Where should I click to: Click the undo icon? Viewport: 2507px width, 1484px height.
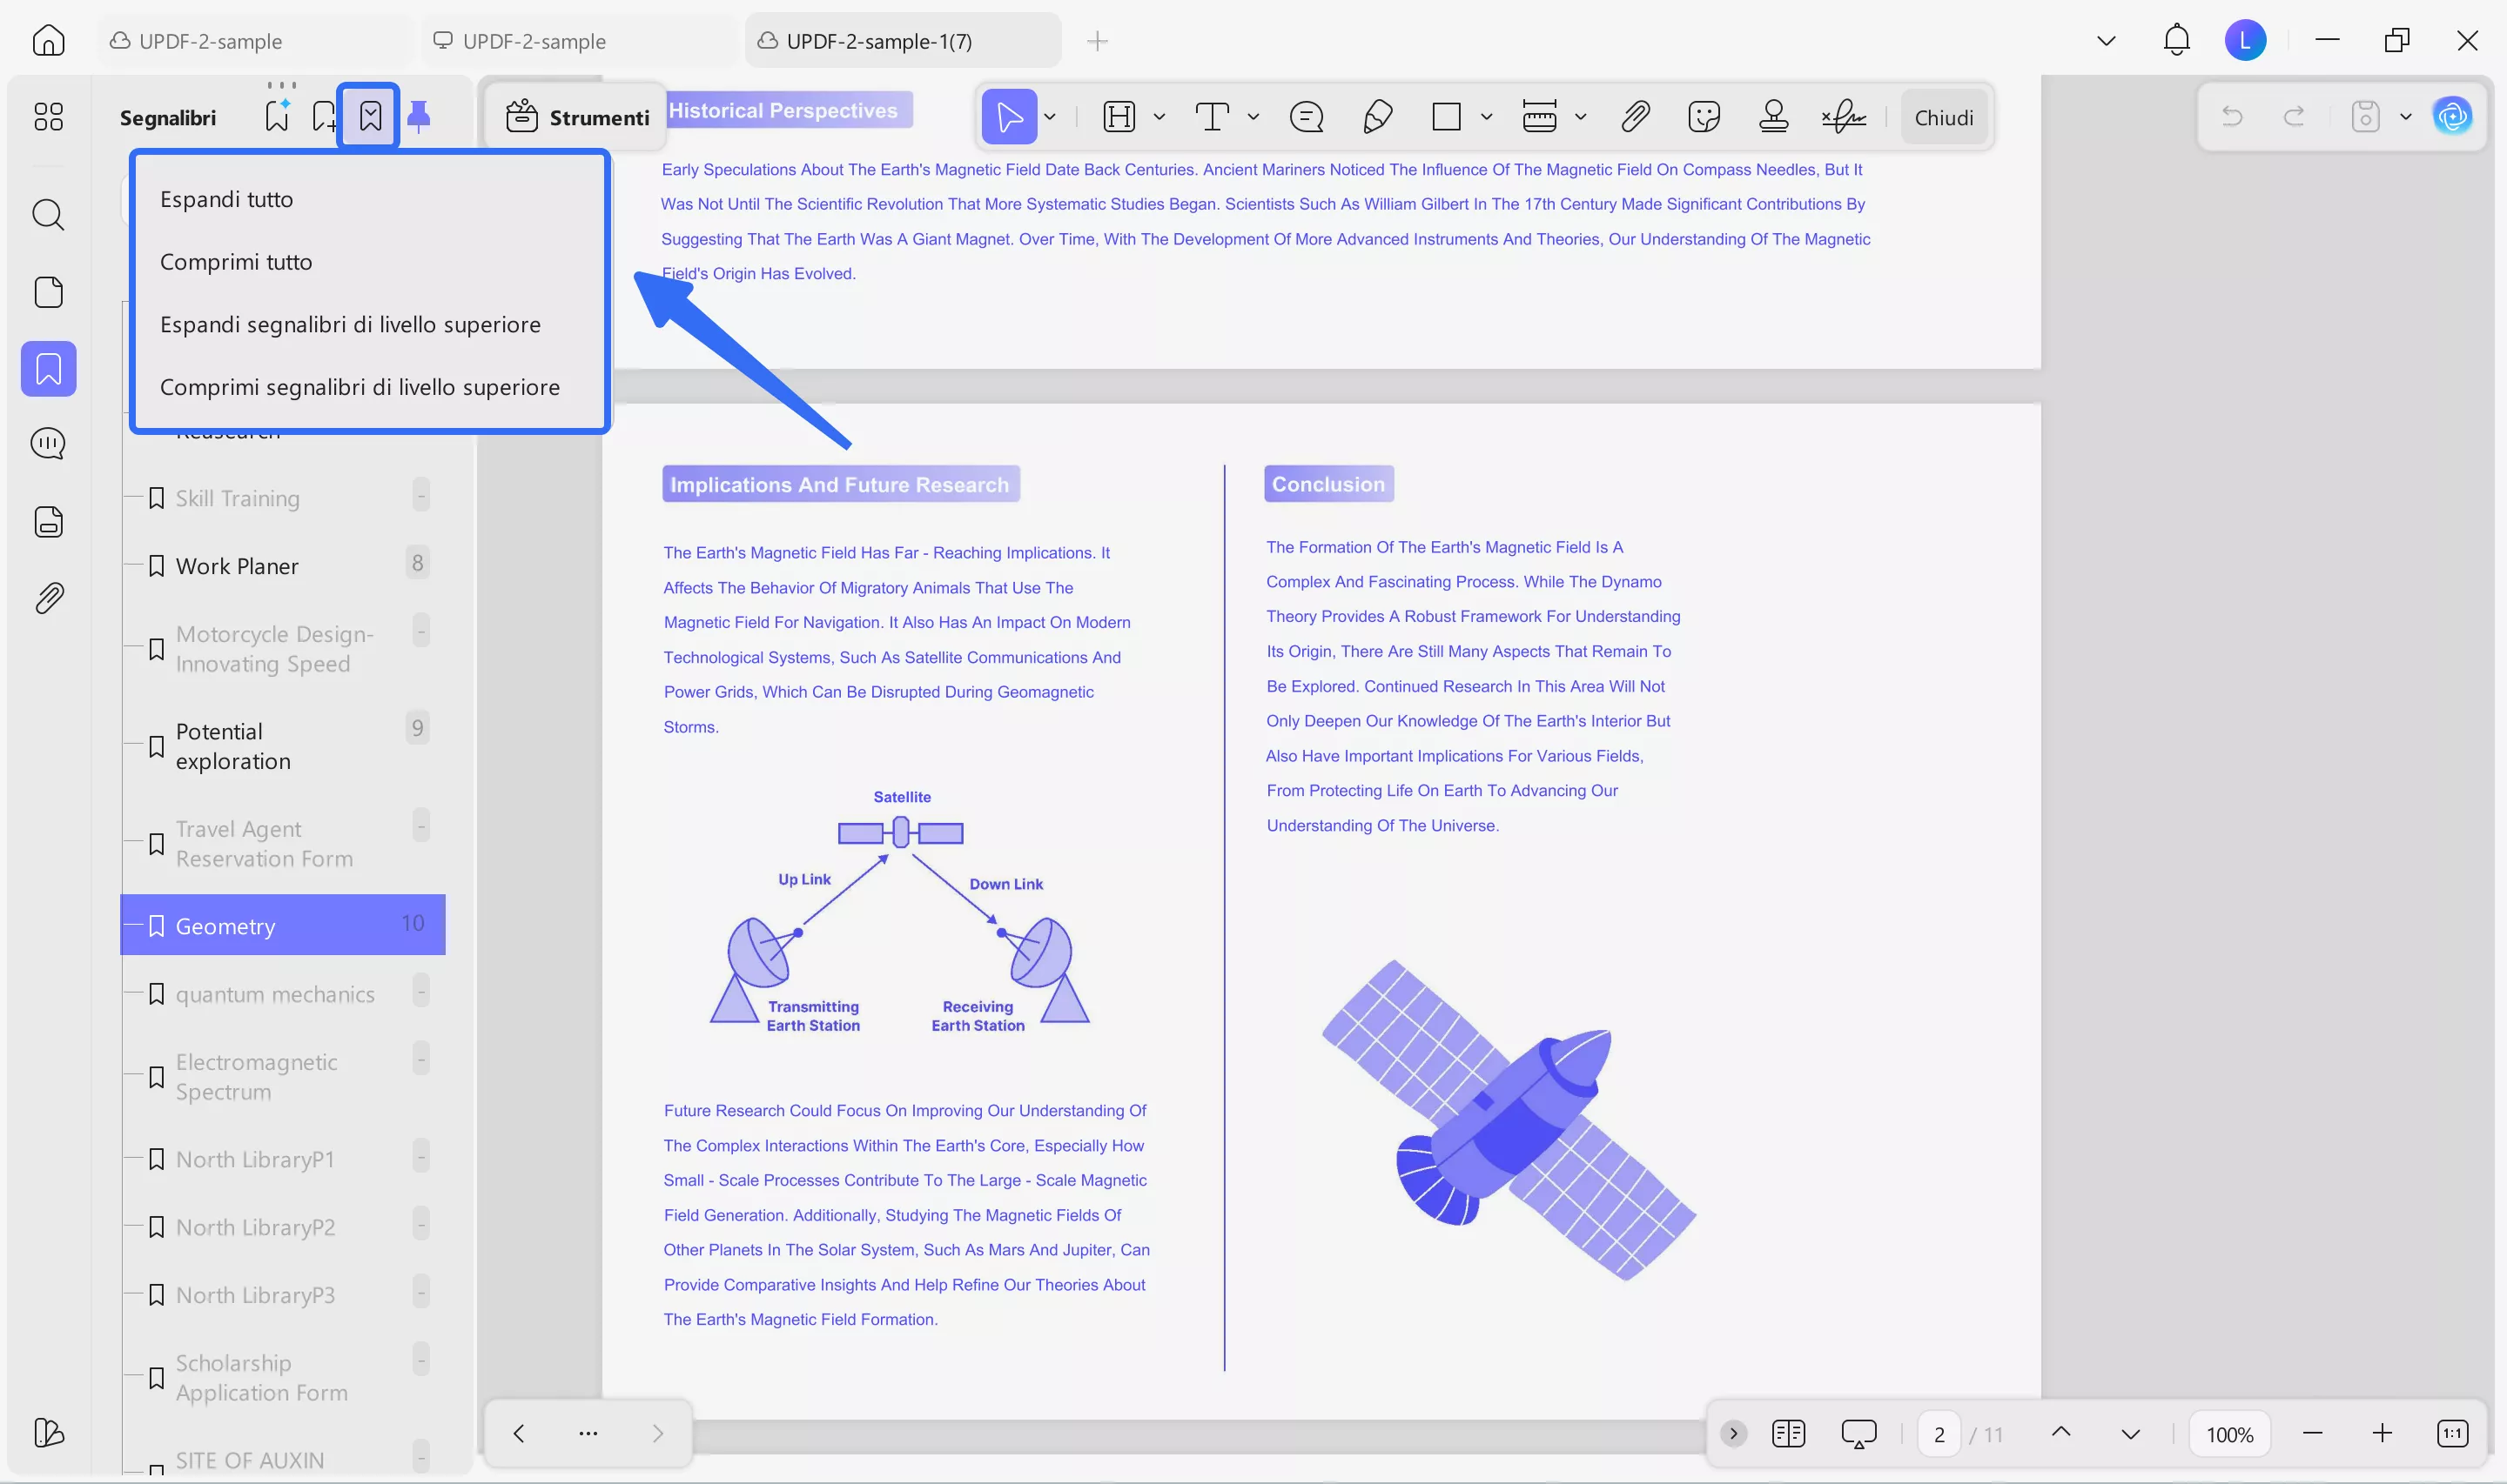[x=2232, y=116]
